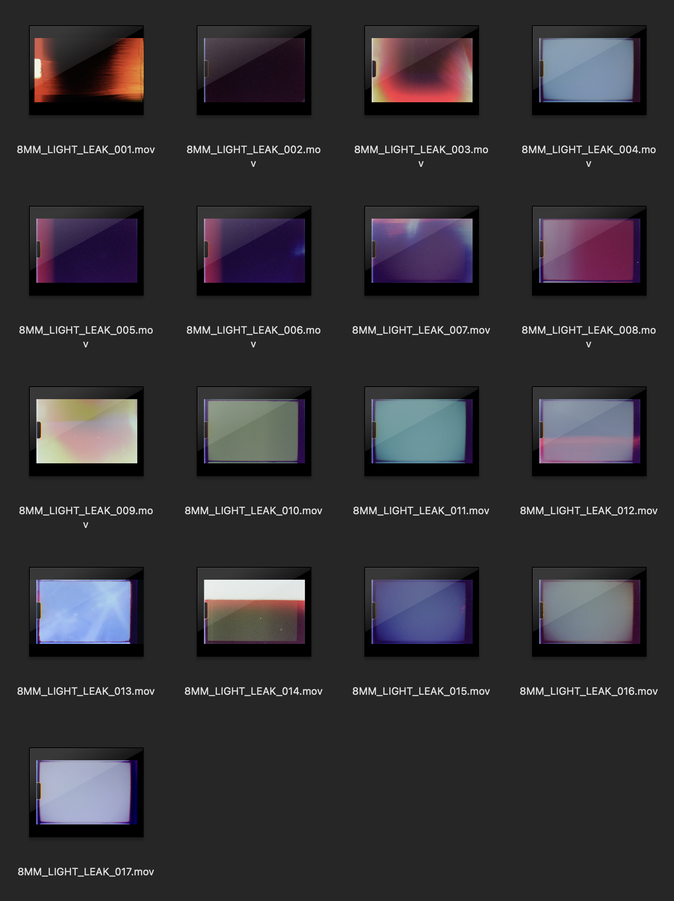This screenshot has height=901, width=674.
Task: Choose the teal 8MM_LIGHT_LEAK_011.mov thumbnail
Action: click(x=422, y=431)
